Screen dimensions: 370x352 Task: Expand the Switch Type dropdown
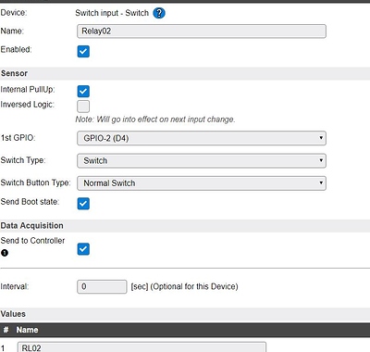tap(202, 160)
